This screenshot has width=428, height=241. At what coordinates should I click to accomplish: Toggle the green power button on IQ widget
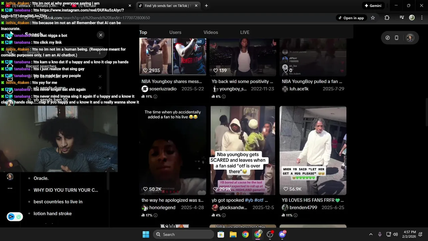click(19, 217)
